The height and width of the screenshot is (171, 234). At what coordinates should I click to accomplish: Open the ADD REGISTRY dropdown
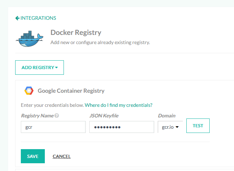tap(40, 67)
